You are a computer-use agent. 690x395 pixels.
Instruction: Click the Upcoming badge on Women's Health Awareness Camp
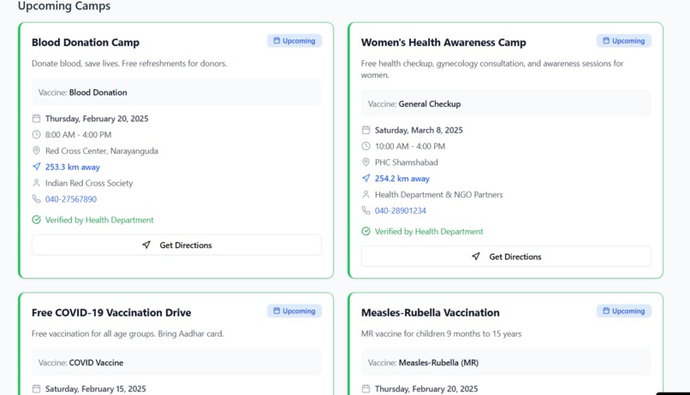point(624,41)
